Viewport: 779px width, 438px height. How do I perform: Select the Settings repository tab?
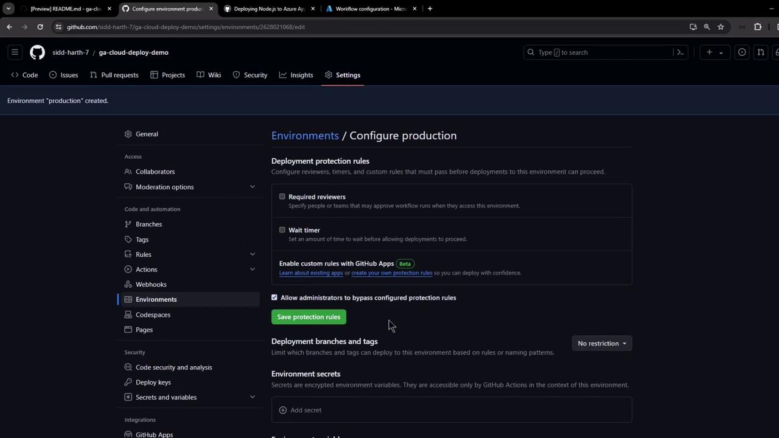click(x=343, y=75)
